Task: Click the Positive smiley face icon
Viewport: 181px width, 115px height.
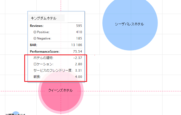Action: tap(35, 32)
